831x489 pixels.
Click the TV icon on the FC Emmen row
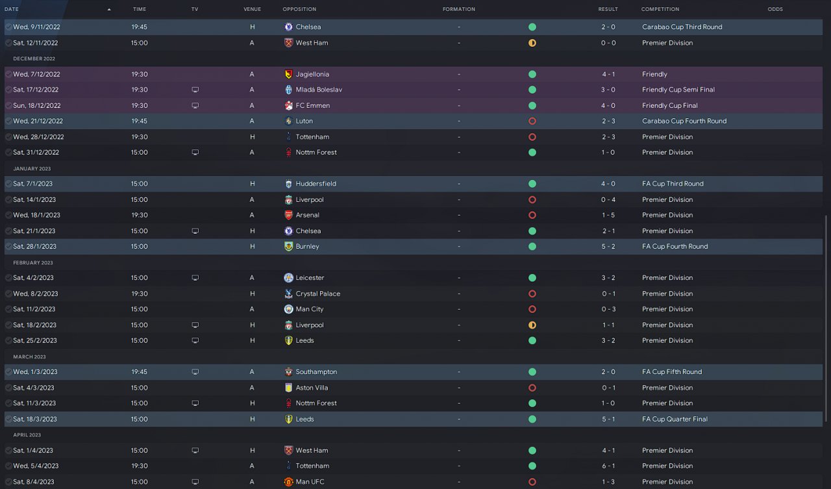[x=195, y=105]
